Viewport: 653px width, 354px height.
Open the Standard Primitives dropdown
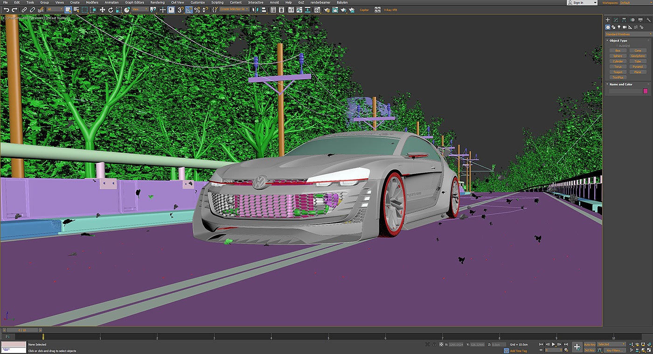coord(628,34)
